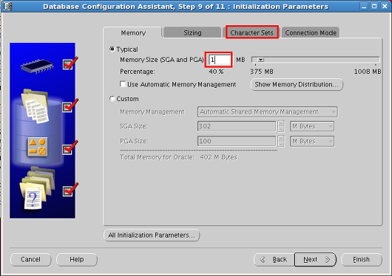The width and height of the screenshot is (392, 276).
Task: Click the Help button
Action: pos(77,260)
